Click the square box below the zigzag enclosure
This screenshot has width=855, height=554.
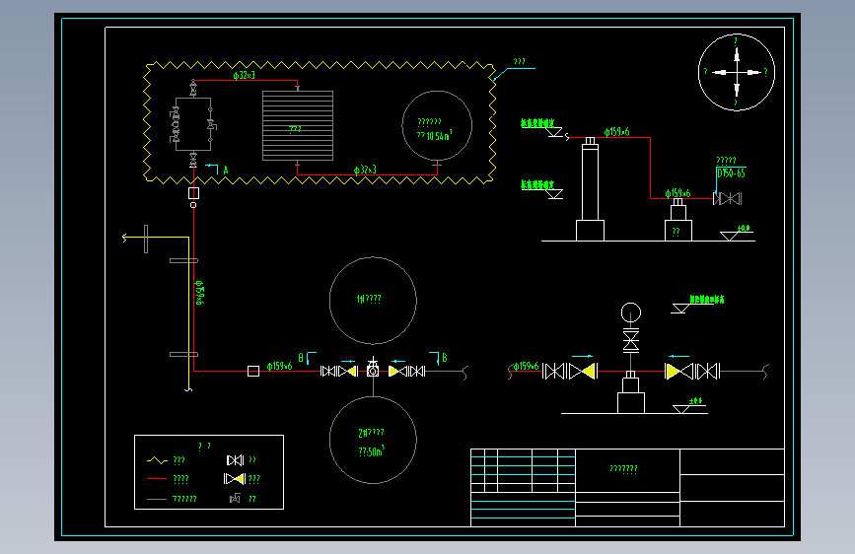point(193,193)
